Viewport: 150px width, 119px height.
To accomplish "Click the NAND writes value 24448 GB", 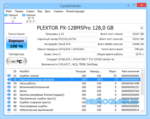I will pos(134,44).
